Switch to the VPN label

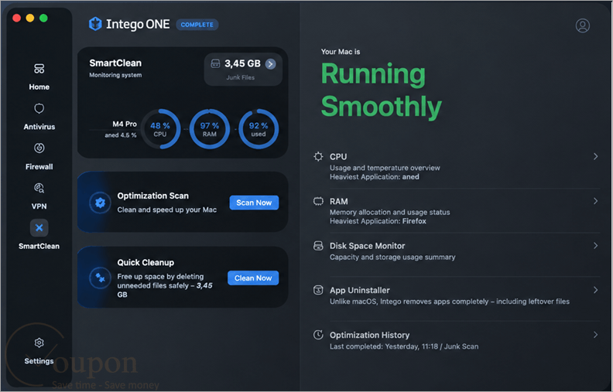click(39, 206)
